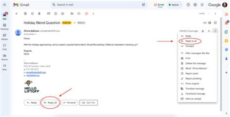230x117 pixels.
Task: Open Pipelines in left sidebar
Action: coord(4,27)
